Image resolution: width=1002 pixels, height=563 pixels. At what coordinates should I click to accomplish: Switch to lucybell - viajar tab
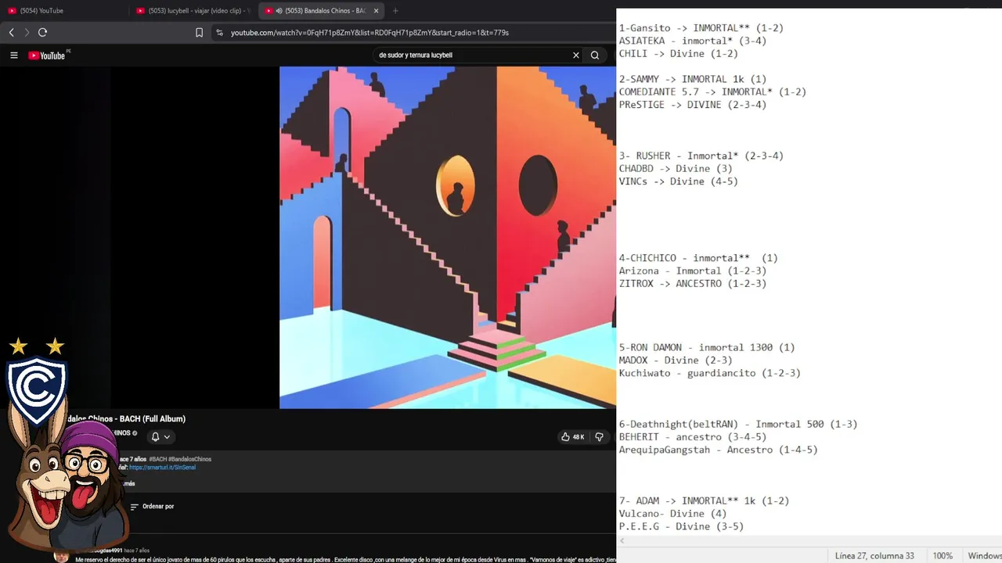[x=193, y=11]
